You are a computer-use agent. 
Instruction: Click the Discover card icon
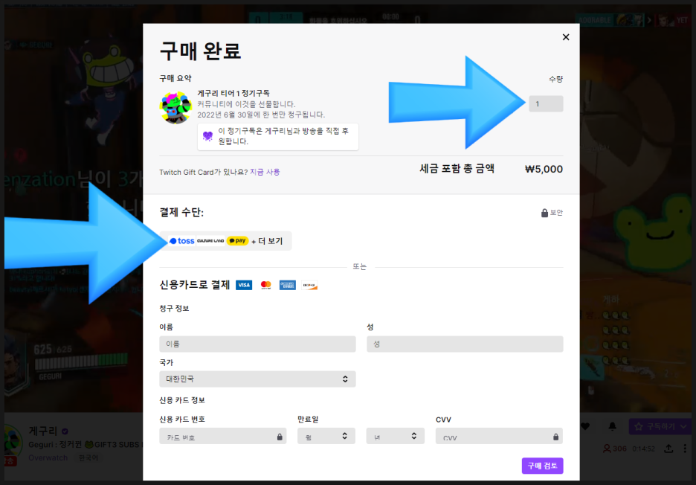[x=309, y=285]
